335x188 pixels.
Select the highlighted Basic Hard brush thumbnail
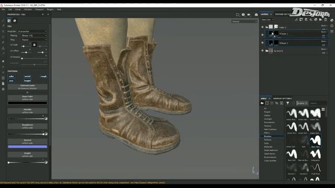coord(315,141)
